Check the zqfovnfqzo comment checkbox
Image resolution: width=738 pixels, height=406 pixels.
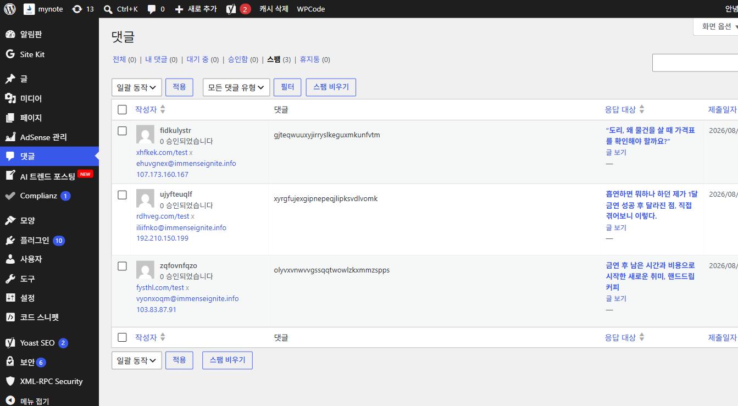point(122,266)
